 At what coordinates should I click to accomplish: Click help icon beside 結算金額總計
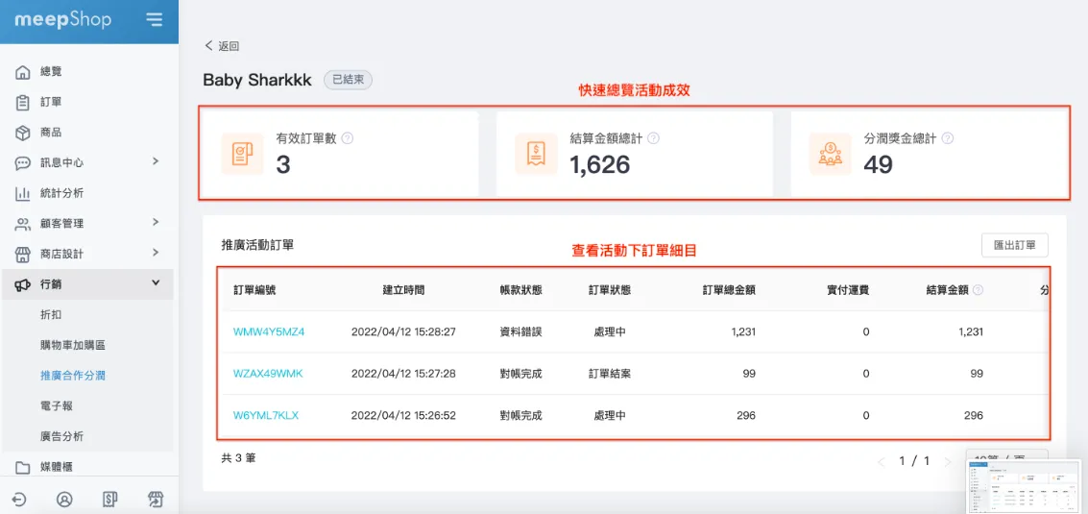pyautogui.click(x=654, y=138)
